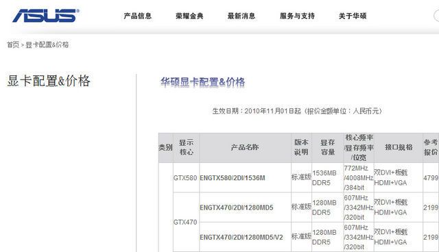The image size is (439, 252).
Task: Open the 关于华硕 menu
Action: click(x=353, y=16)
